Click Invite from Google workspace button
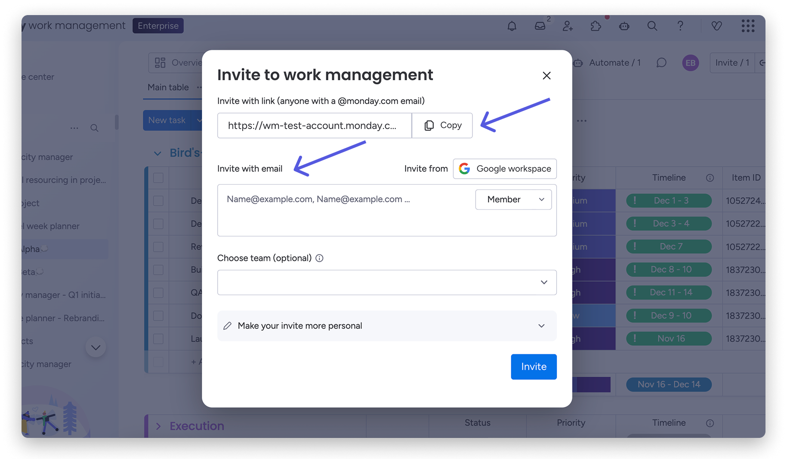Viewport: 787px width, 459px height. click(505, 169)
